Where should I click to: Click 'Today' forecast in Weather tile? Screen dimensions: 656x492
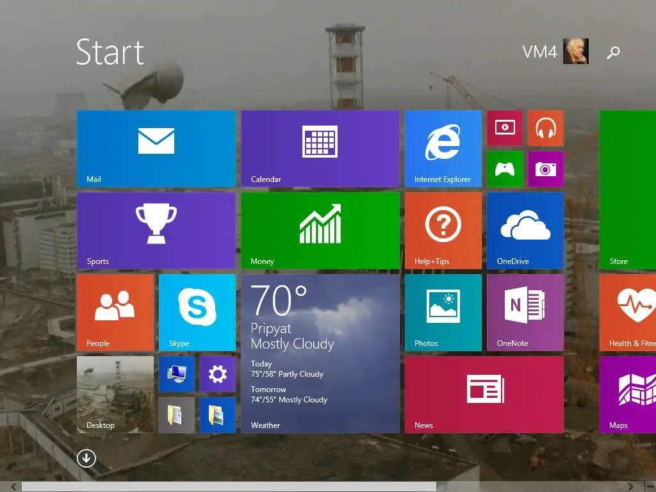pos(261,364)
